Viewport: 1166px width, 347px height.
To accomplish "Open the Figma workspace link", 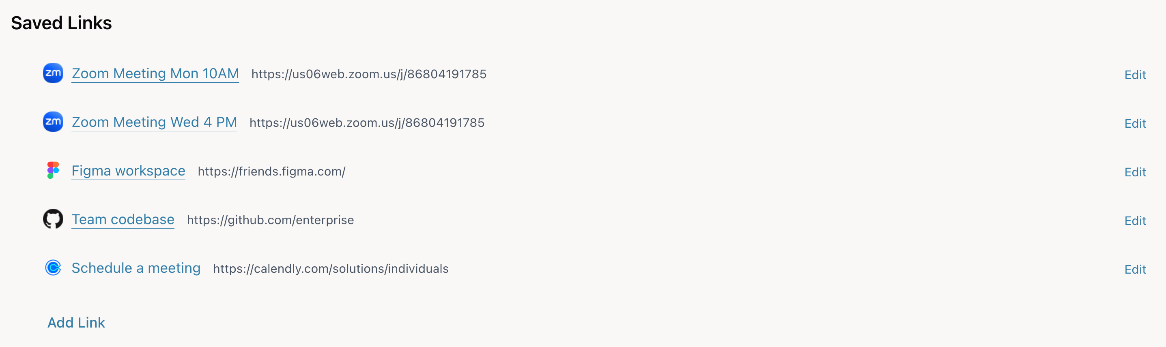I will coord(128,171).
